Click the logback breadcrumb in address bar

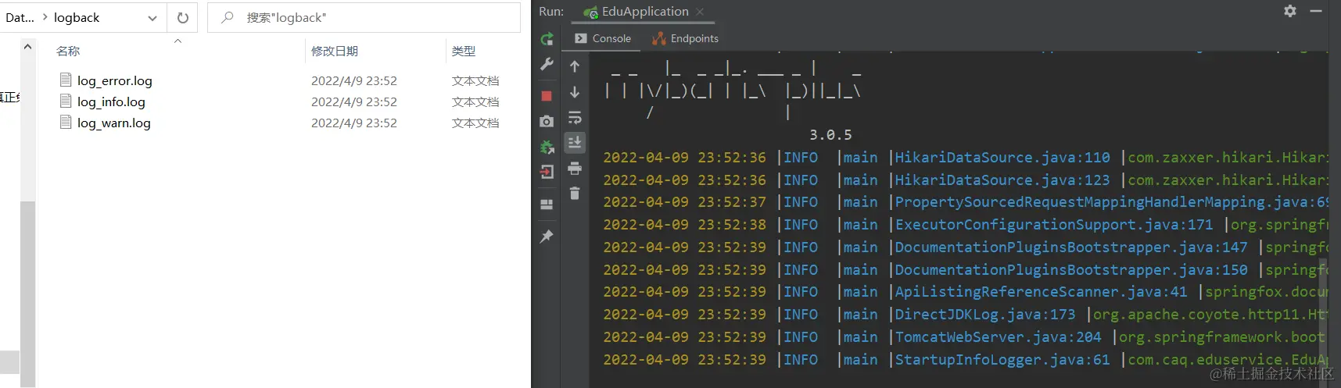pos(77,17)
